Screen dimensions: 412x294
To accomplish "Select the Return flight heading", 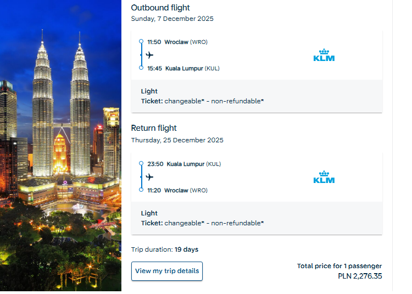I will pos(154,128).
